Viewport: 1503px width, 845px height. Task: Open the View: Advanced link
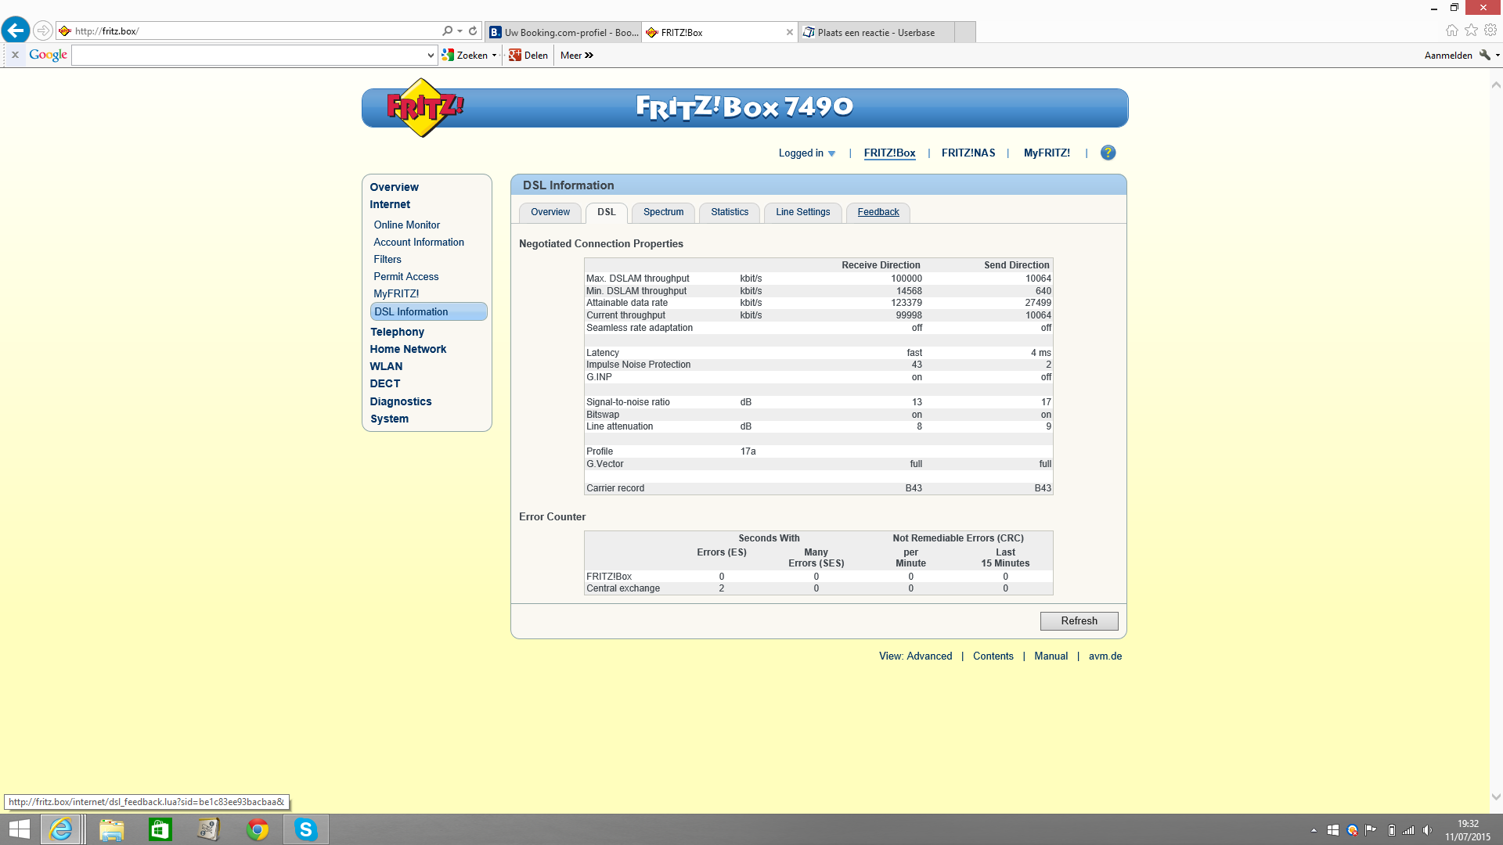pyautogui.click(x=915, y=656)
